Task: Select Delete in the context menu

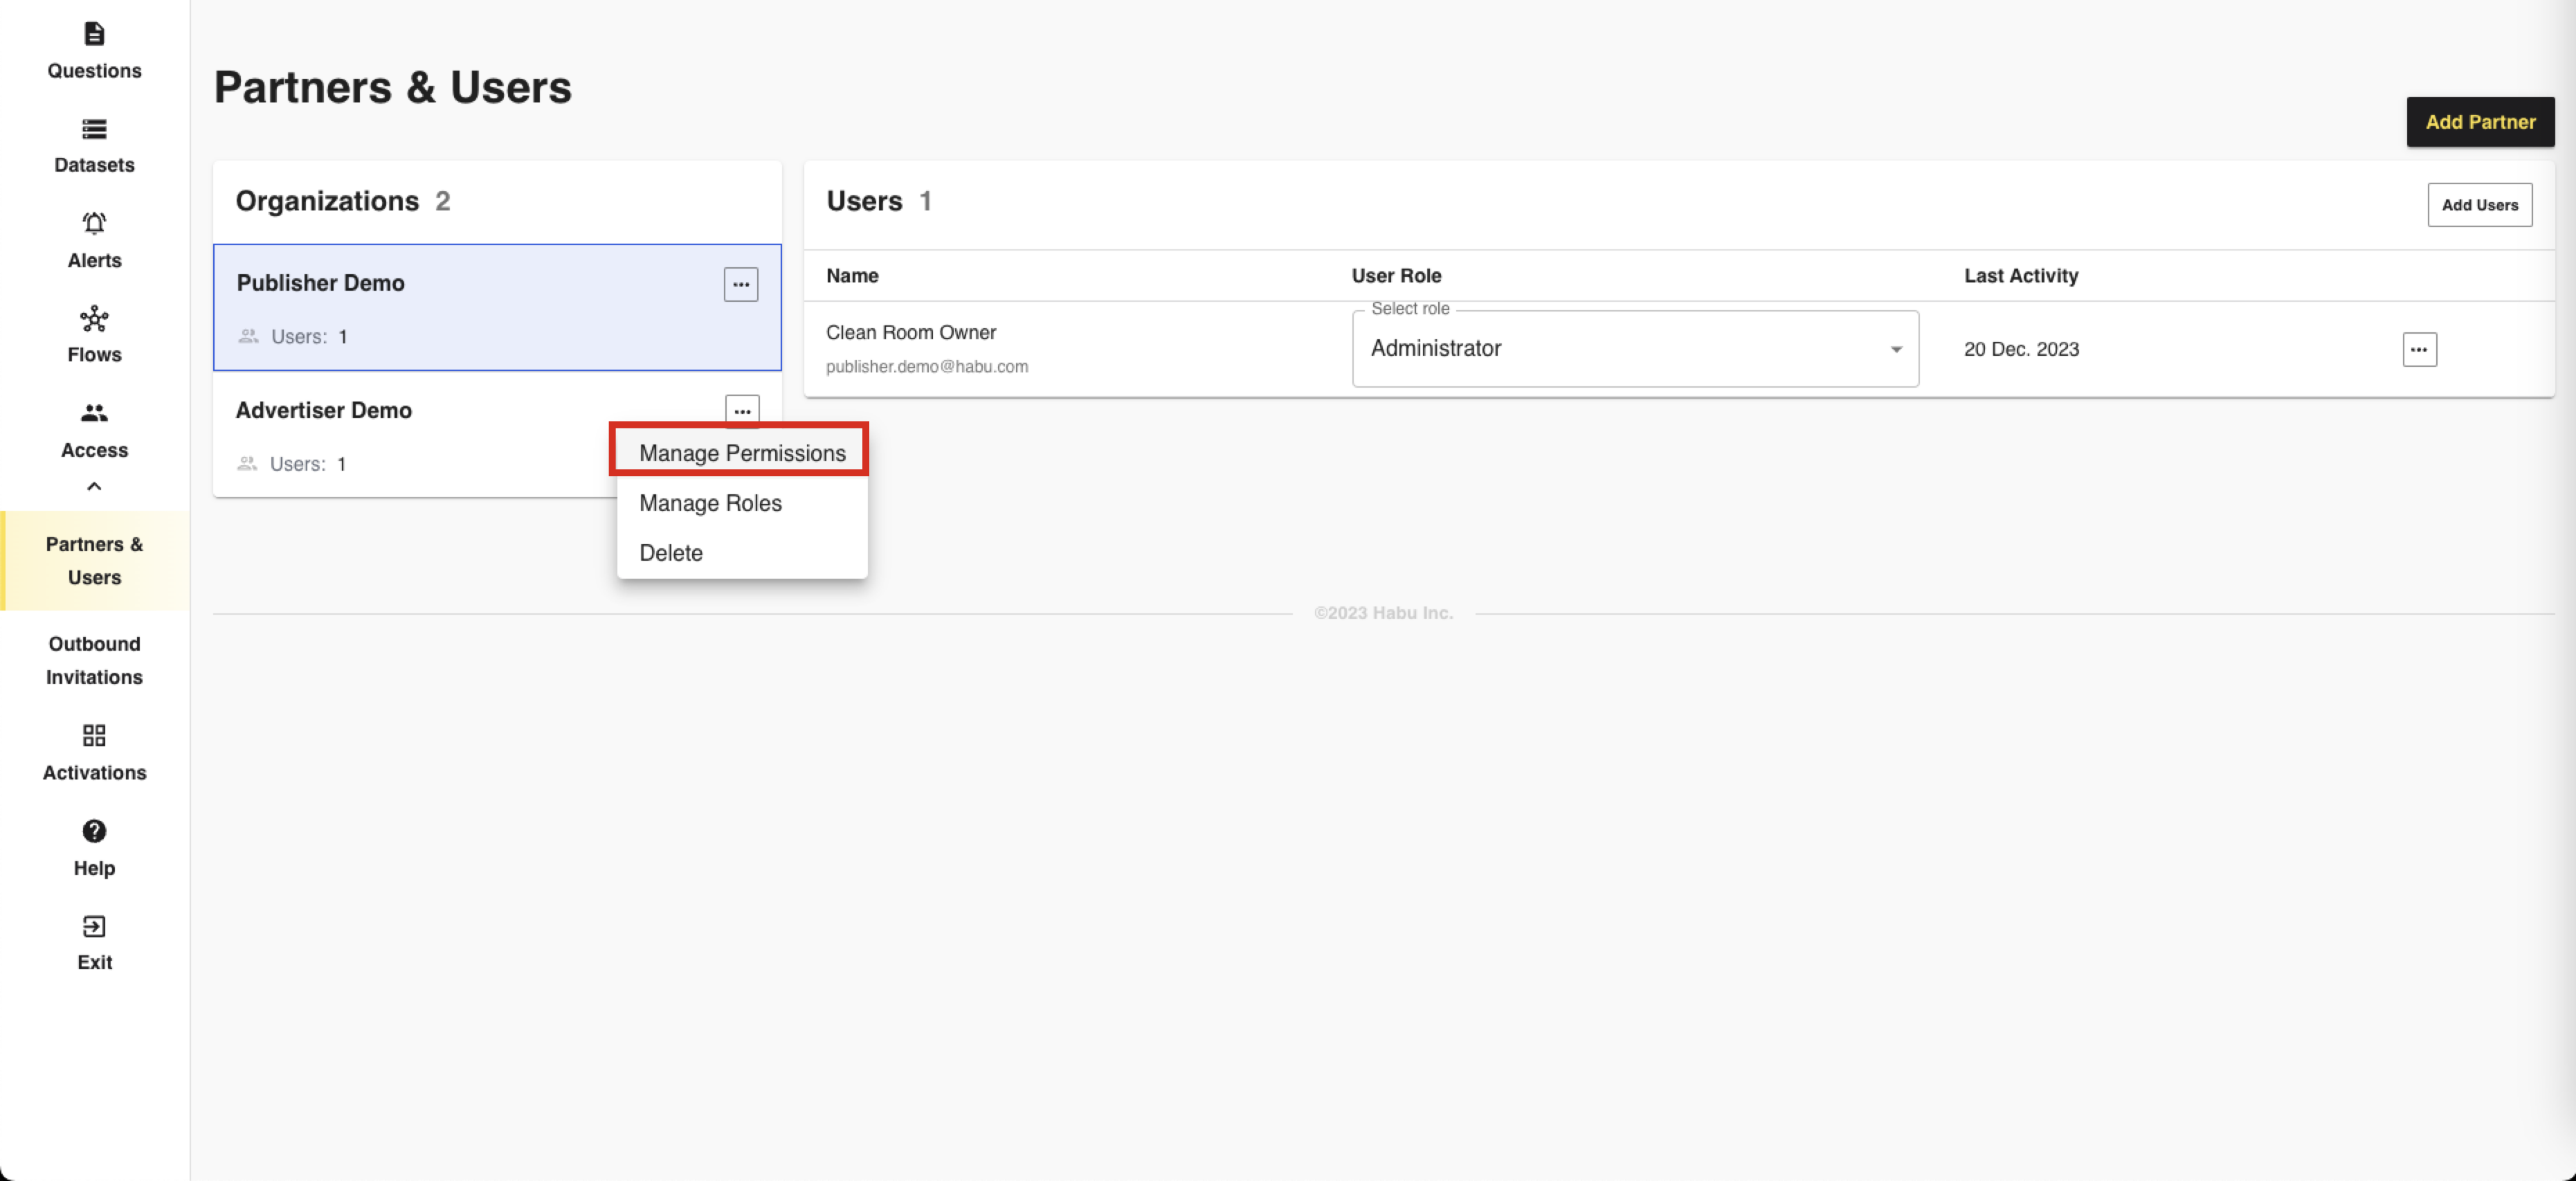Action: [670, 553]
